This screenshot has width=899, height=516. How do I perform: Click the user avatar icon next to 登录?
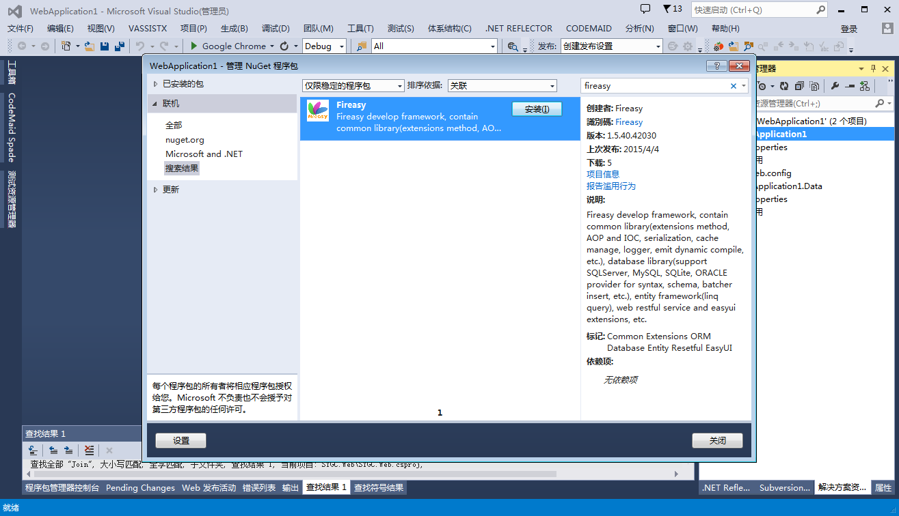[887, 29]
